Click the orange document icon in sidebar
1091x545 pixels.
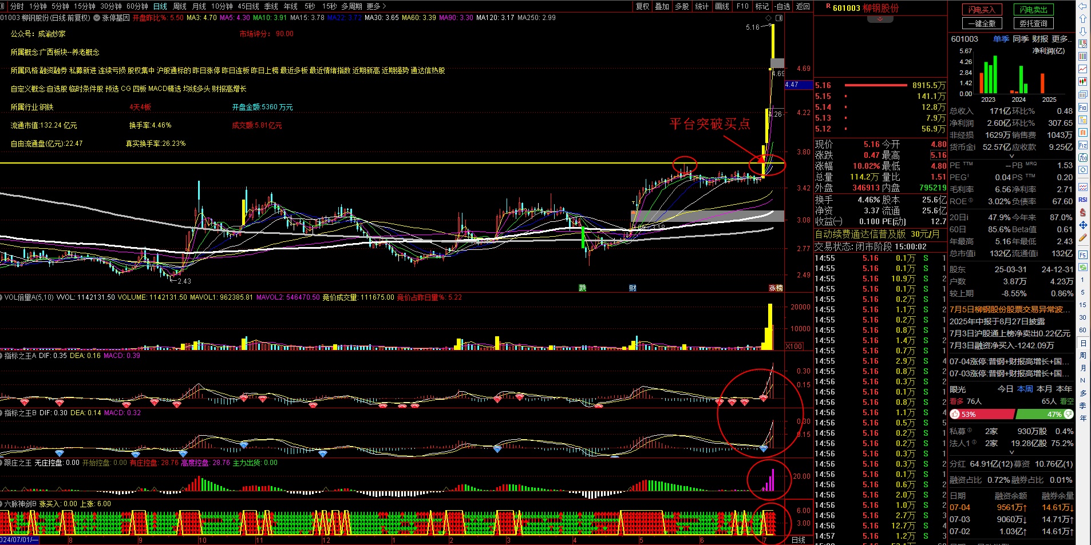(x=1082, y=133)
